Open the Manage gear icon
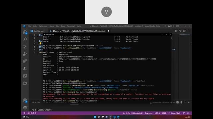 click(25, 108)
